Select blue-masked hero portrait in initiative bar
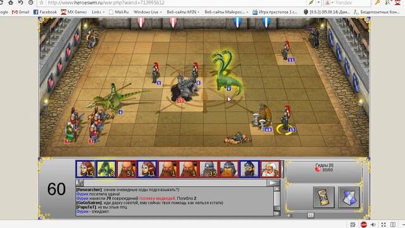The image size is (405, 228). [x=249, y=169]
